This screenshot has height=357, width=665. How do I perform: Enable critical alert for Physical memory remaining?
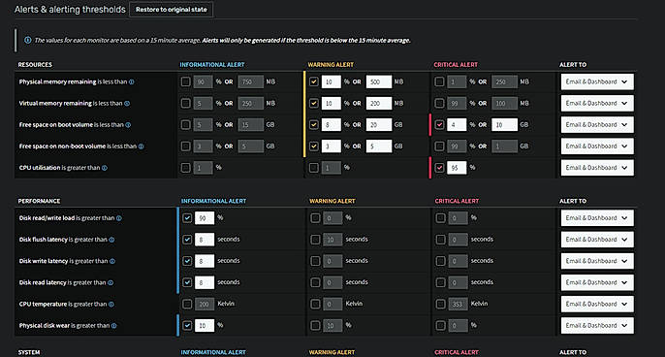439,81
